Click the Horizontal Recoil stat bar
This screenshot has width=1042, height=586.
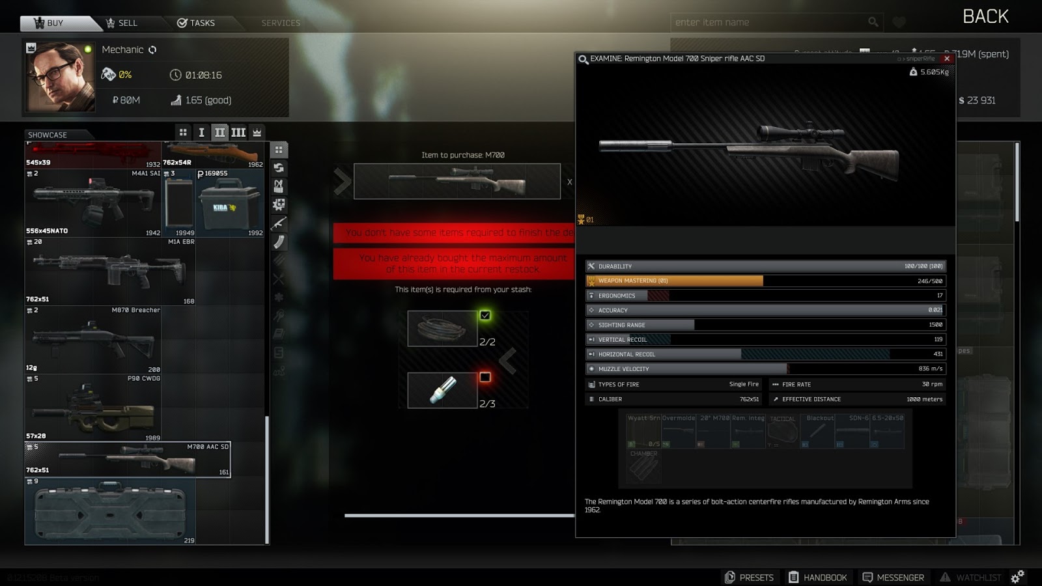pyautogui.click(x=766, y=354)
